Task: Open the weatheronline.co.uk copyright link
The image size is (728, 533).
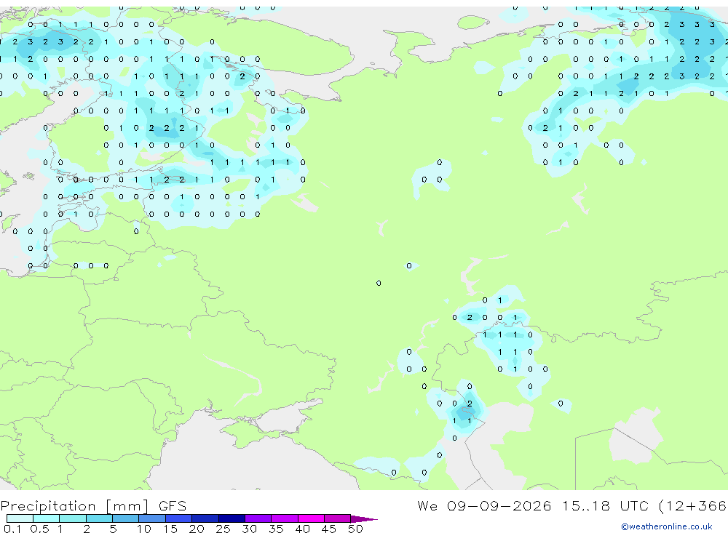Action: pos(666,526)
